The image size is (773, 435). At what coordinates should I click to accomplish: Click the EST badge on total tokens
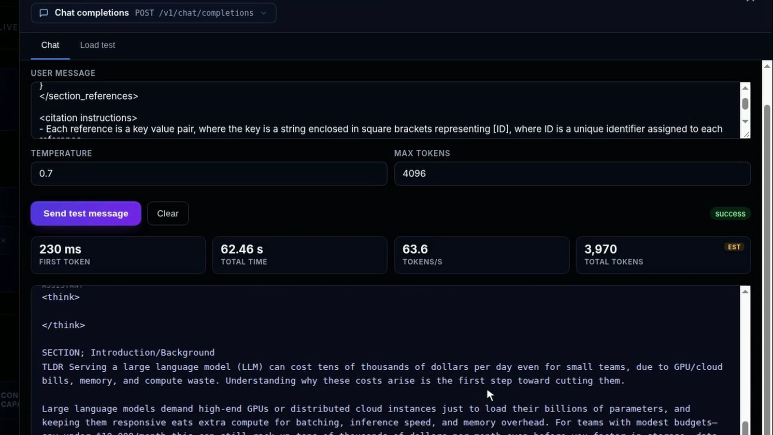coord(734,247)
